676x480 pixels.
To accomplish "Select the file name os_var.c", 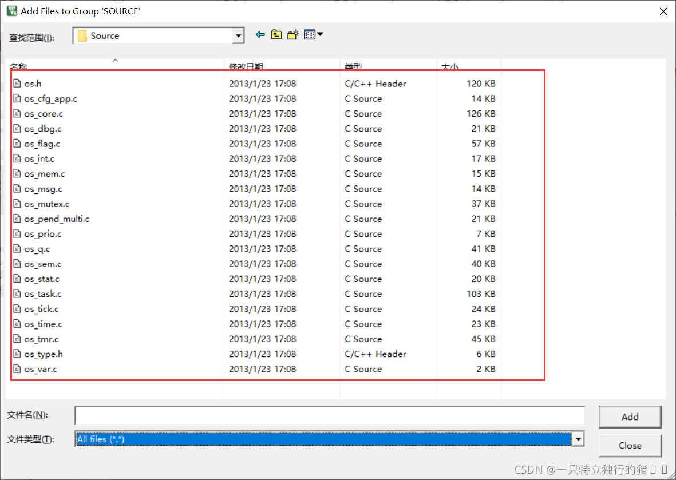I will (41, 369).
